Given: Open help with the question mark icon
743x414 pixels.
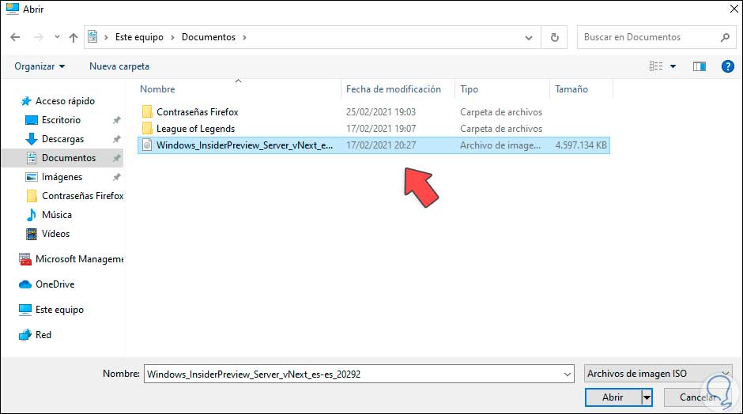Looking at the screenshot, I should pos(728,66).
